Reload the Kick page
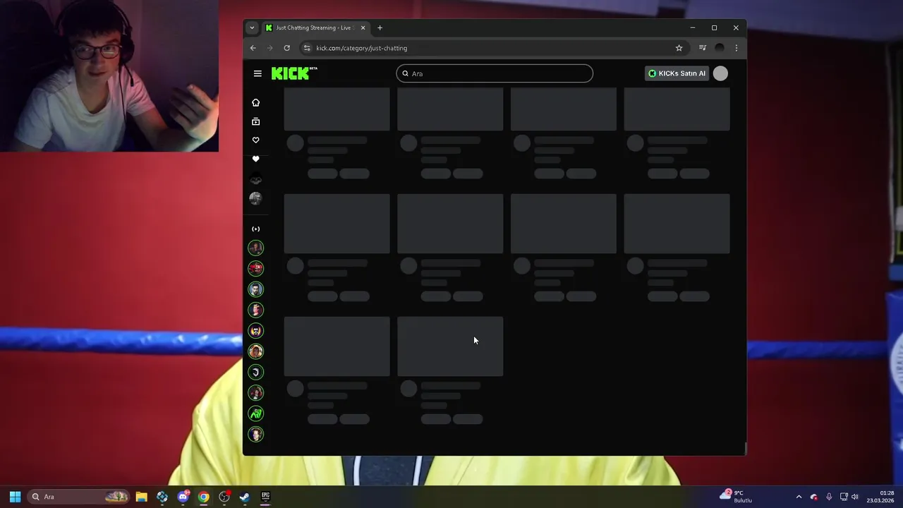The image size is (903, 508). tap(286, 48)
